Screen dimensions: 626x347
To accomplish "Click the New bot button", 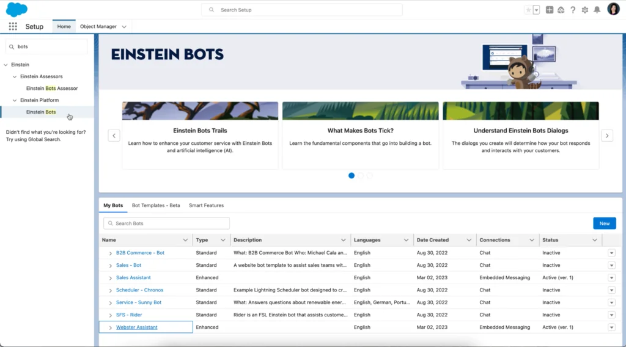I will 605,224.
